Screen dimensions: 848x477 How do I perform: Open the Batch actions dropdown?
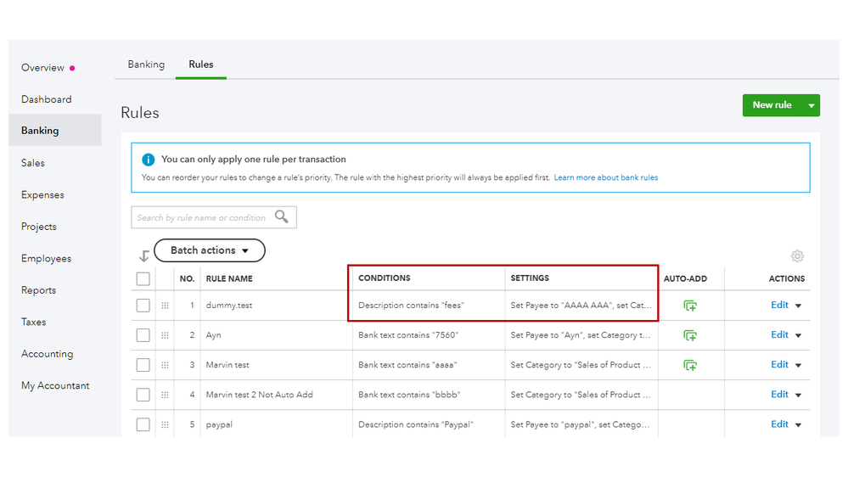[x=210, y=250]
